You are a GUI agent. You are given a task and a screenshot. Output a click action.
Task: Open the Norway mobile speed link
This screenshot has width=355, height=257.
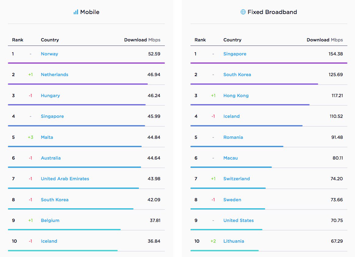49,54
